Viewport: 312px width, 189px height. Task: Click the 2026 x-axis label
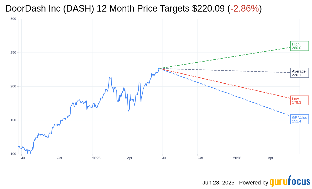click(237, 158)
